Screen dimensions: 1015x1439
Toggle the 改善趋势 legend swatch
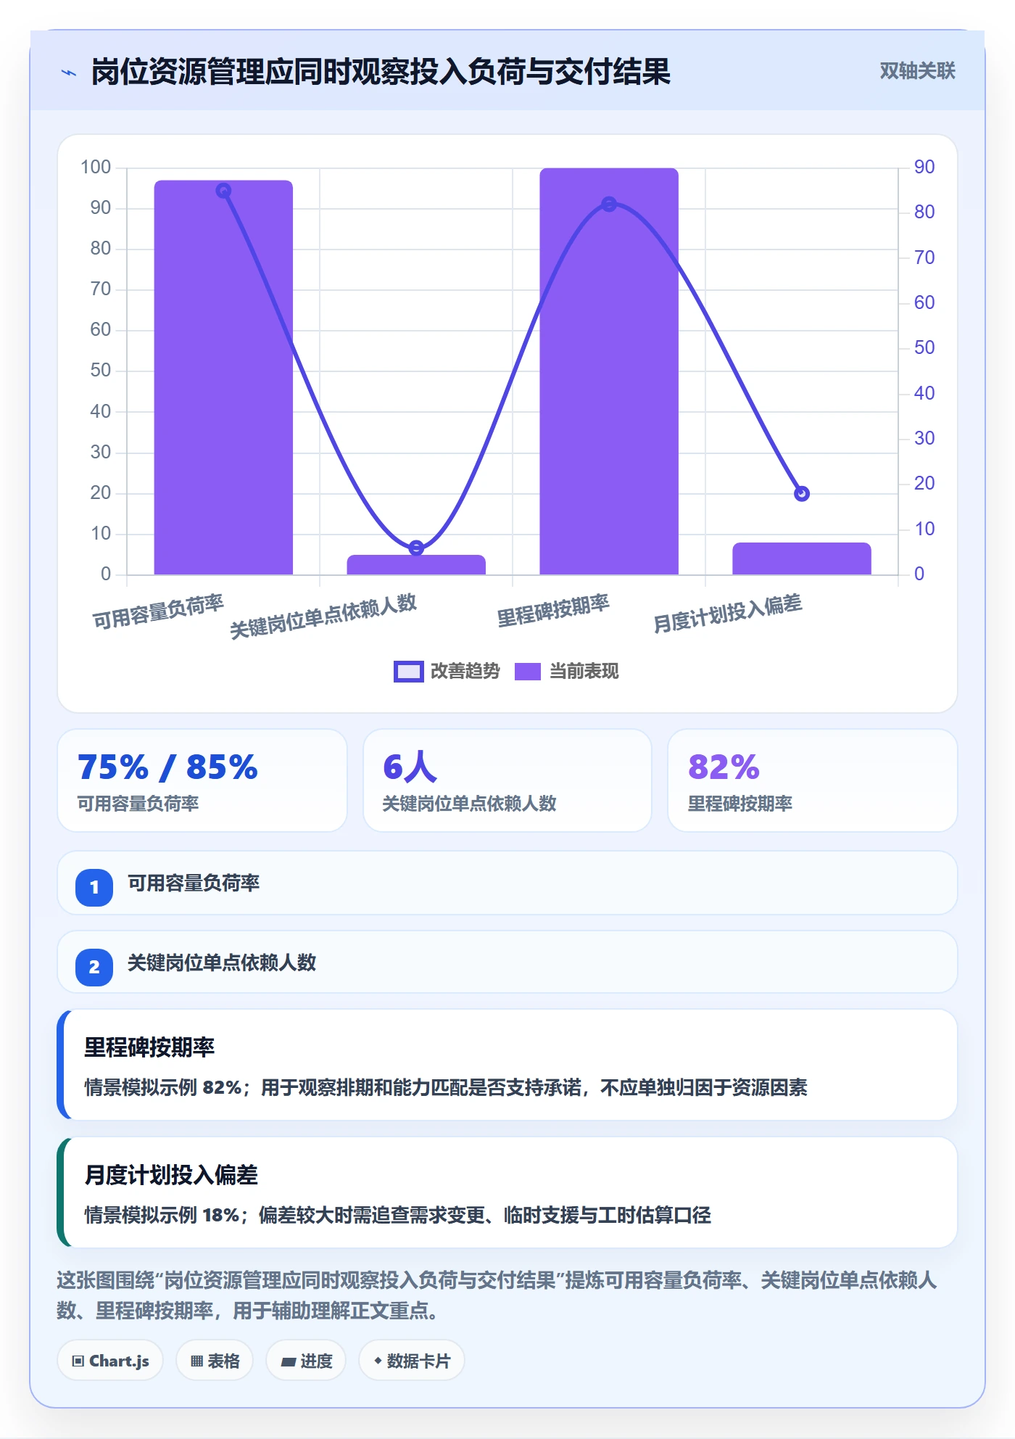(x=408, y=672)
